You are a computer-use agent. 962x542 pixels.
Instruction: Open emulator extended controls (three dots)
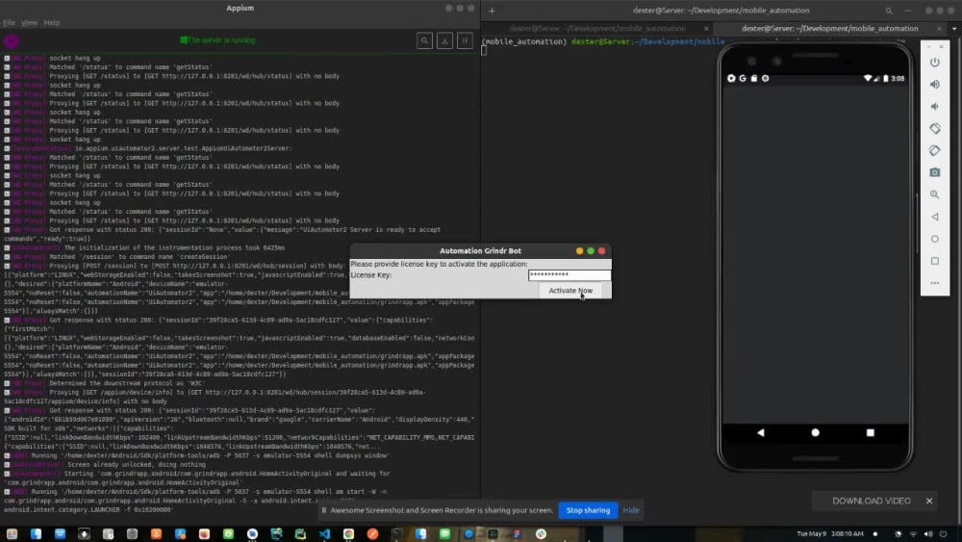(x=934, y=283)
